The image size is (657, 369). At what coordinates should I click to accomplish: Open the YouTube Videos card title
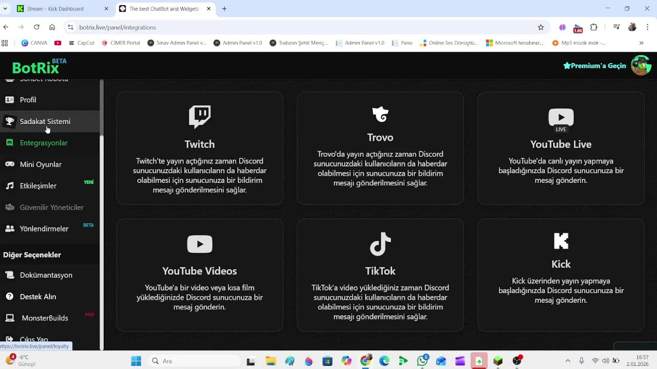tap(200, 271)
